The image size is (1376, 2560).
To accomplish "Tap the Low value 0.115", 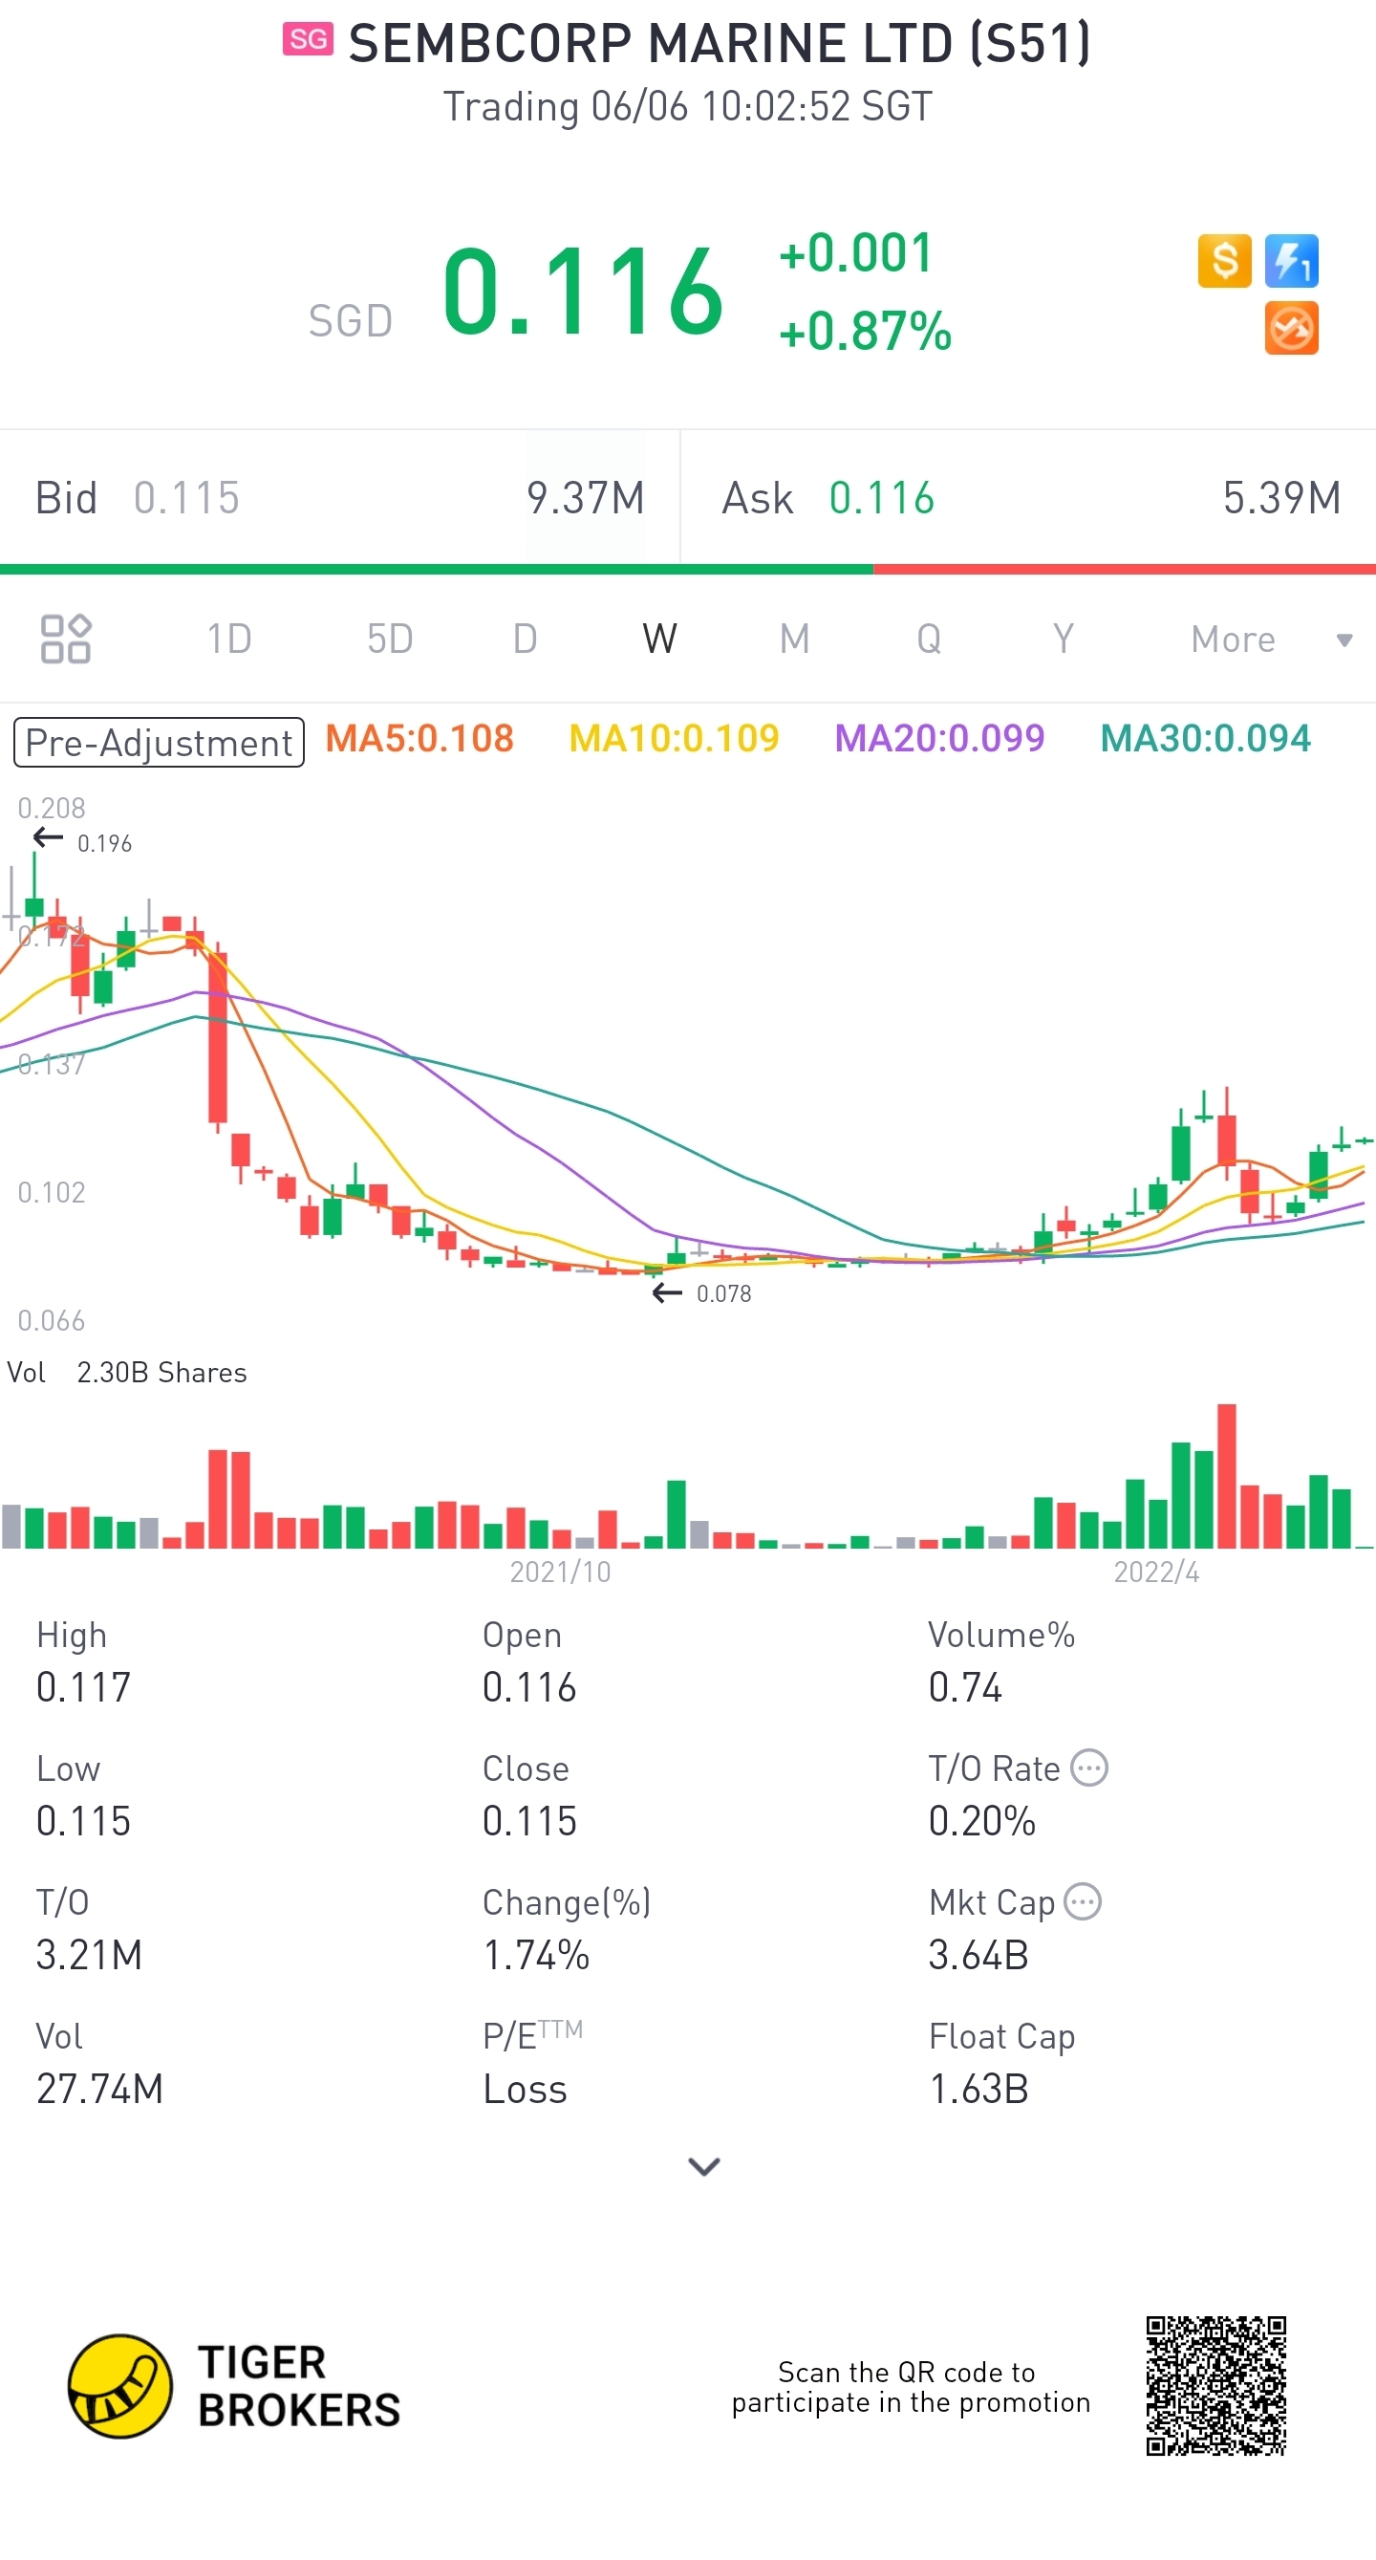I will (83, 1822).
